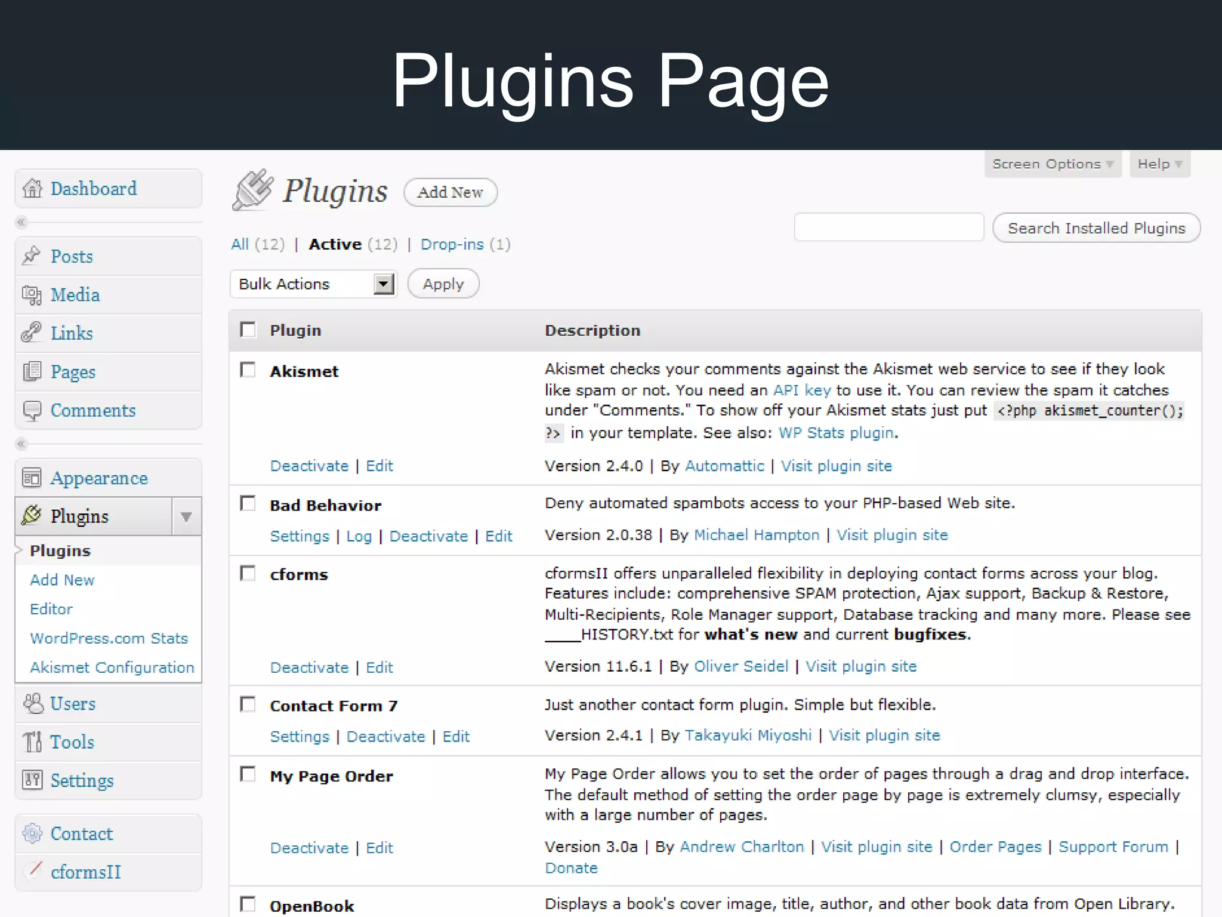Open the Support Forum link
The width and height of the screenshot is (1222, 917).
1113,847
